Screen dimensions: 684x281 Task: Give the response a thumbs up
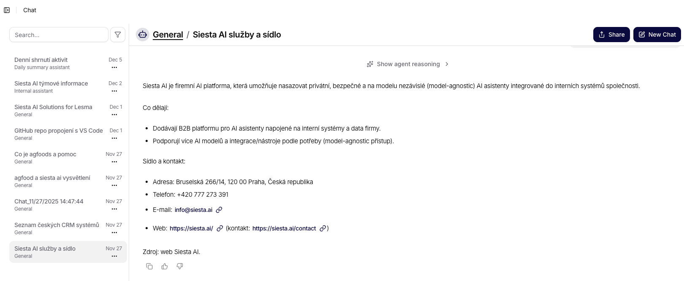pos(165,266)
